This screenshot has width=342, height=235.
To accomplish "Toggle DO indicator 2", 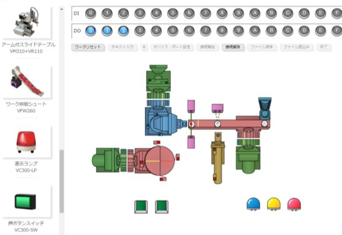I will [x=123, y=31].
